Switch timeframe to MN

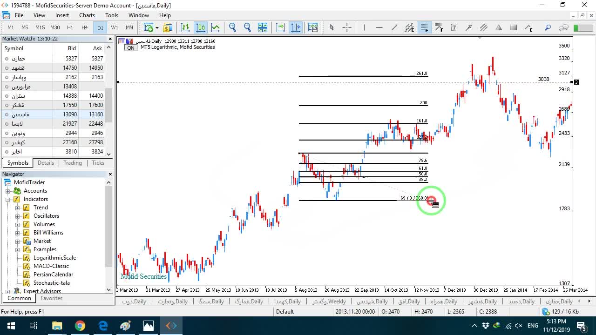click(x=129, y=27)
